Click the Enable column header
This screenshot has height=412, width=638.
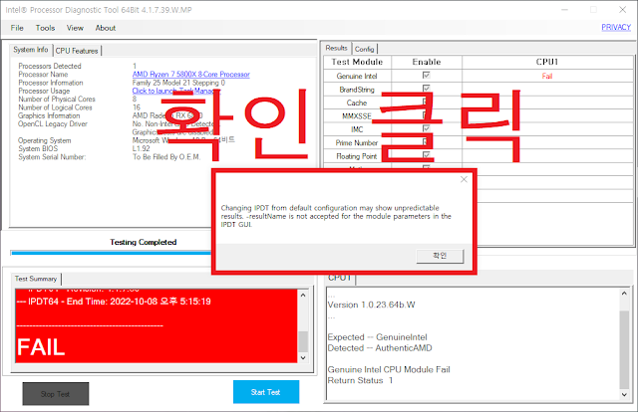(427, 62)
